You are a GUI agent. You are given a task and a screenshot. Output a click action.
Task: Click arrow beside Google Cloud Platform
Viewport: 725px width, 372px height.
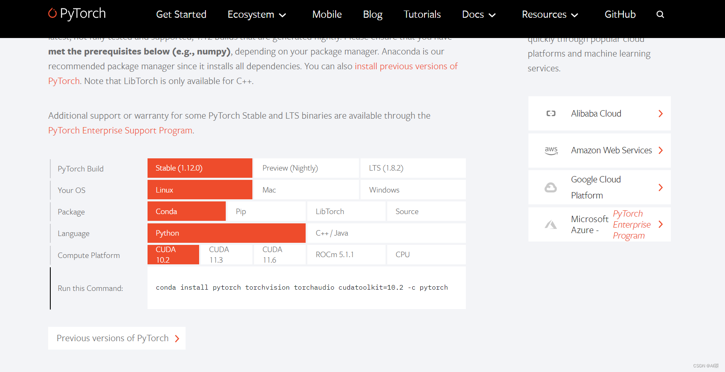[x=661, y=187]
